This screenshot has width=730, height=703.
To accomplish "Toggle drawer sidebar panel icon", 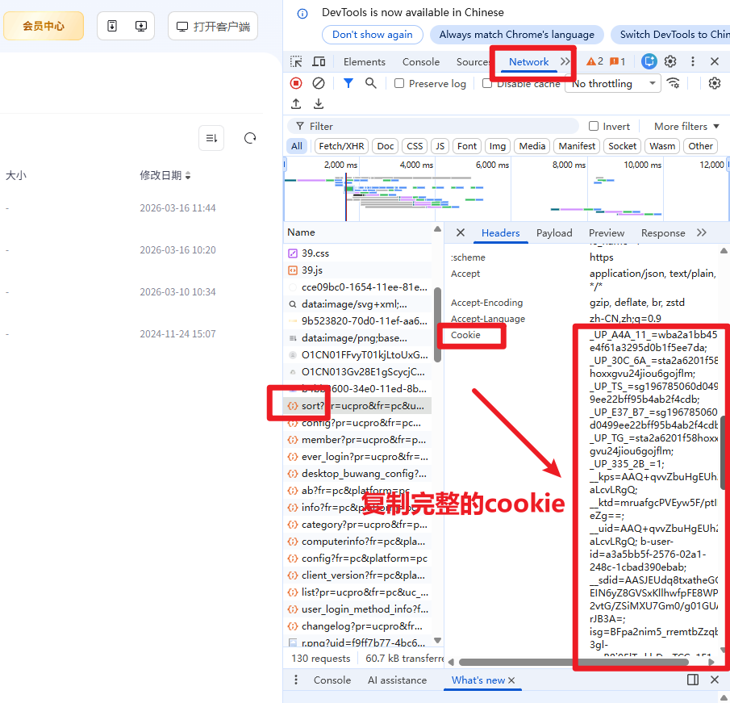I will pos(693,680).
